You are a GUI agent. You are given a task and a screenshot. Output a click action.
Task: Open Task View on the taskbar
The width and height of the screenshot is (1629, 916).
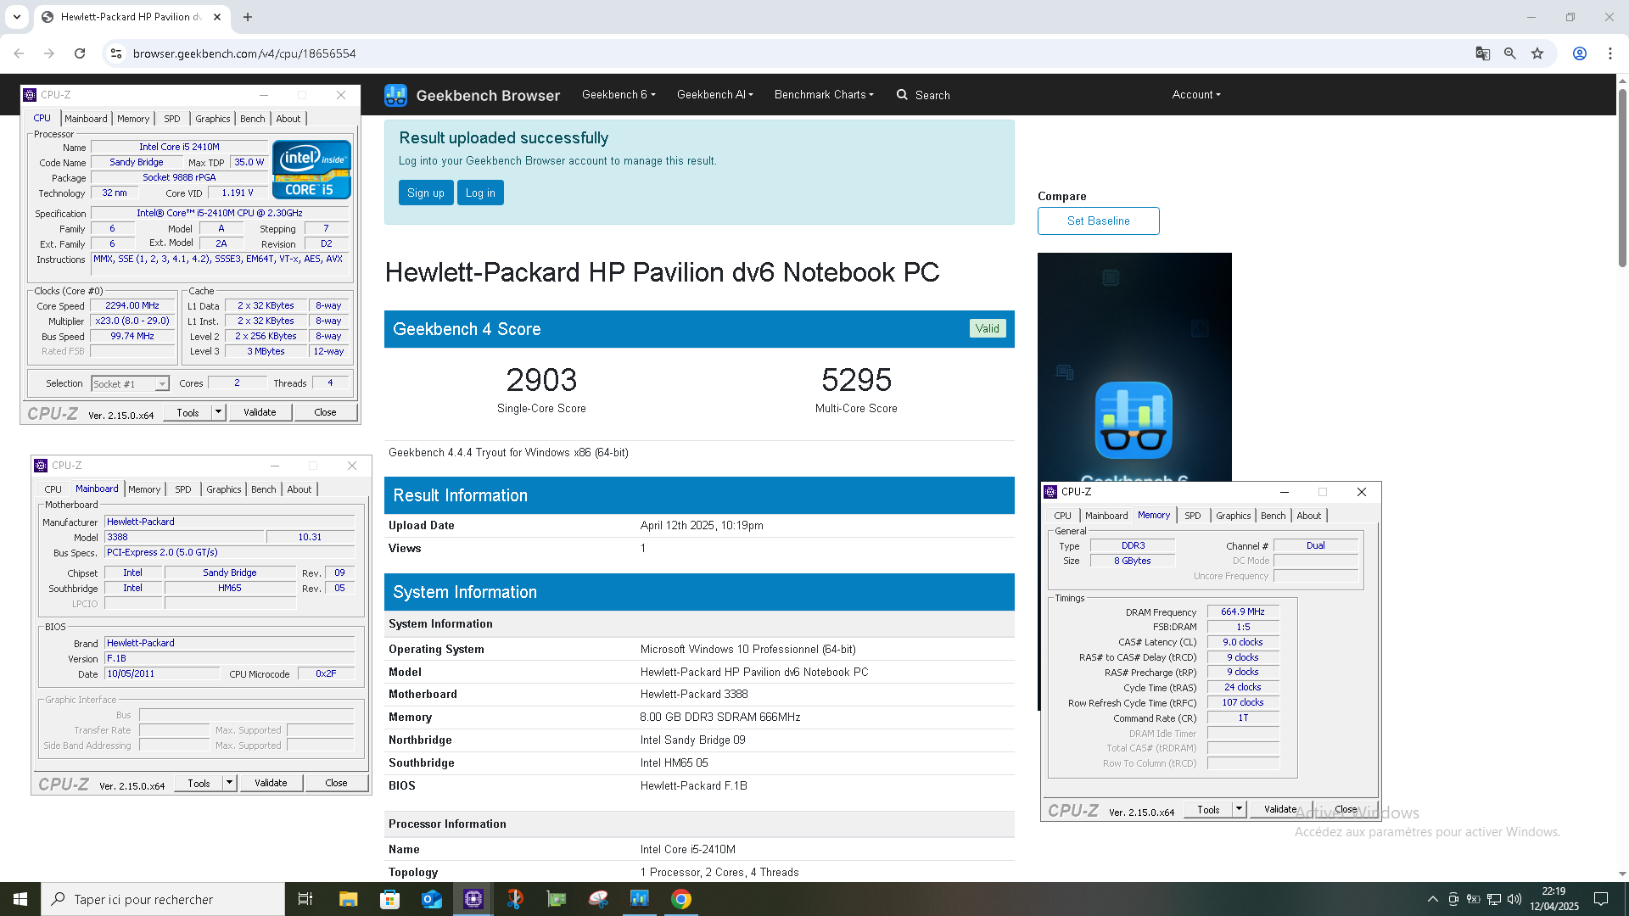click(x=305, y=899)
